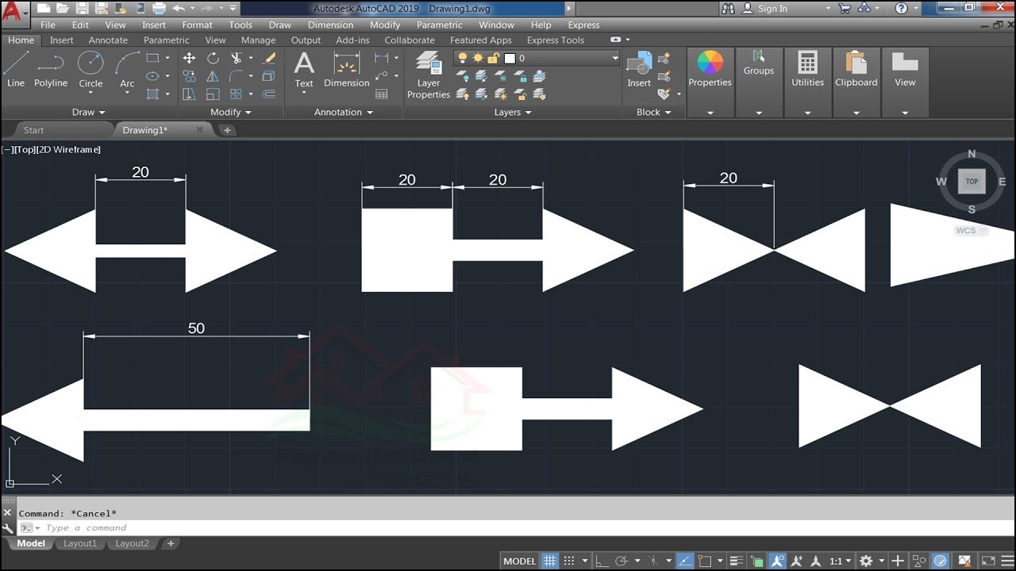Toggle 2D object snap in status bar

(x=704, y=561)
